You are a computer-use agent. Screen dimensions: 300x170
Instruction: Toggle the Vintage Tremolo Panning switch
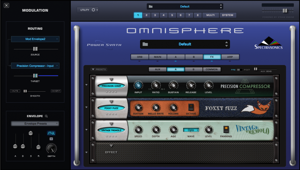coord(226,129)
